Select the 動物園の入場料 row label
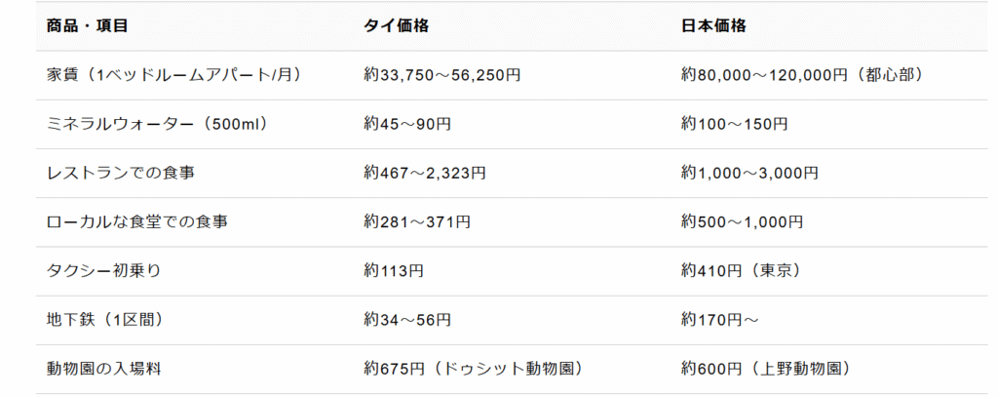The image size is (998, 397). (103, 369)
